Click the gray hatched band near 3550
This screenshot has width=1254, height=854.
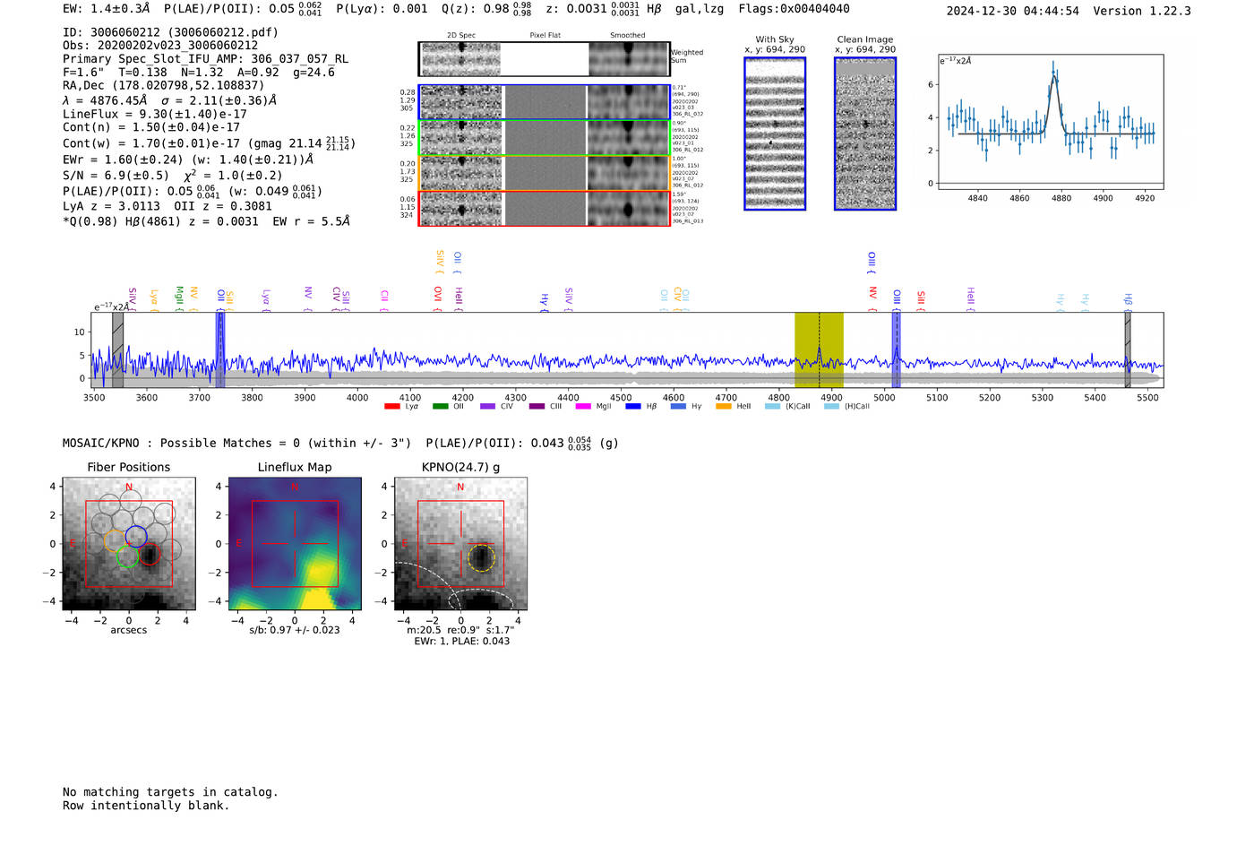pyautogui.click(x=117, y=349)
